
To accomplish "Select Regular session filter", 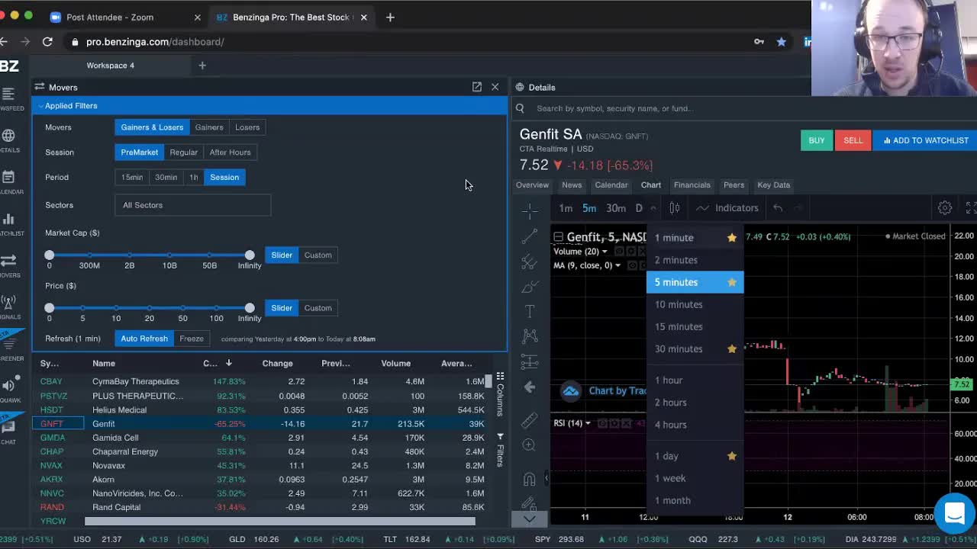I will (183, 152).
